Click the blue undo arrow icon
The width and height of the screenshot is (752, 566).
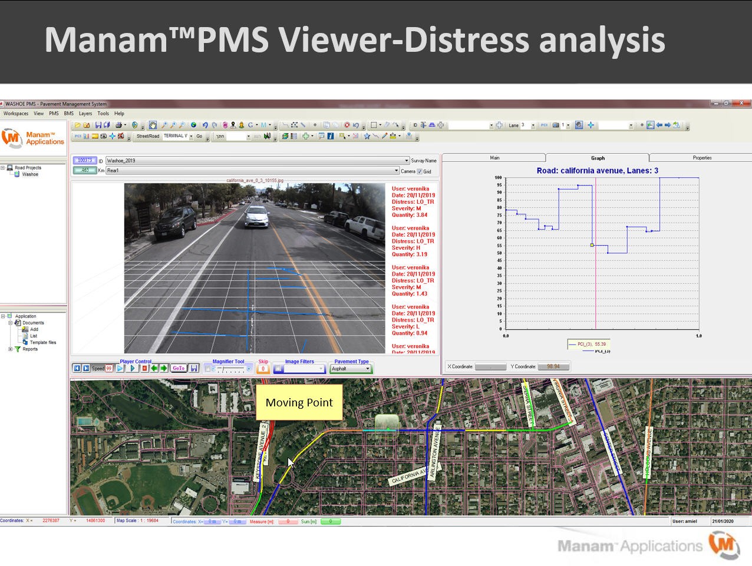point(205,125)
